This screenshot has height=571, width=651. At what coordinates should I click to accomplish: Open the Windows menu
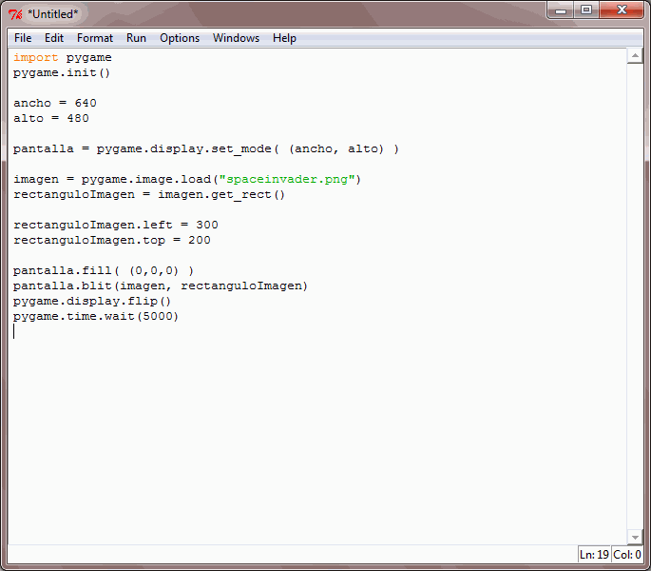click(x=237, y=38)
